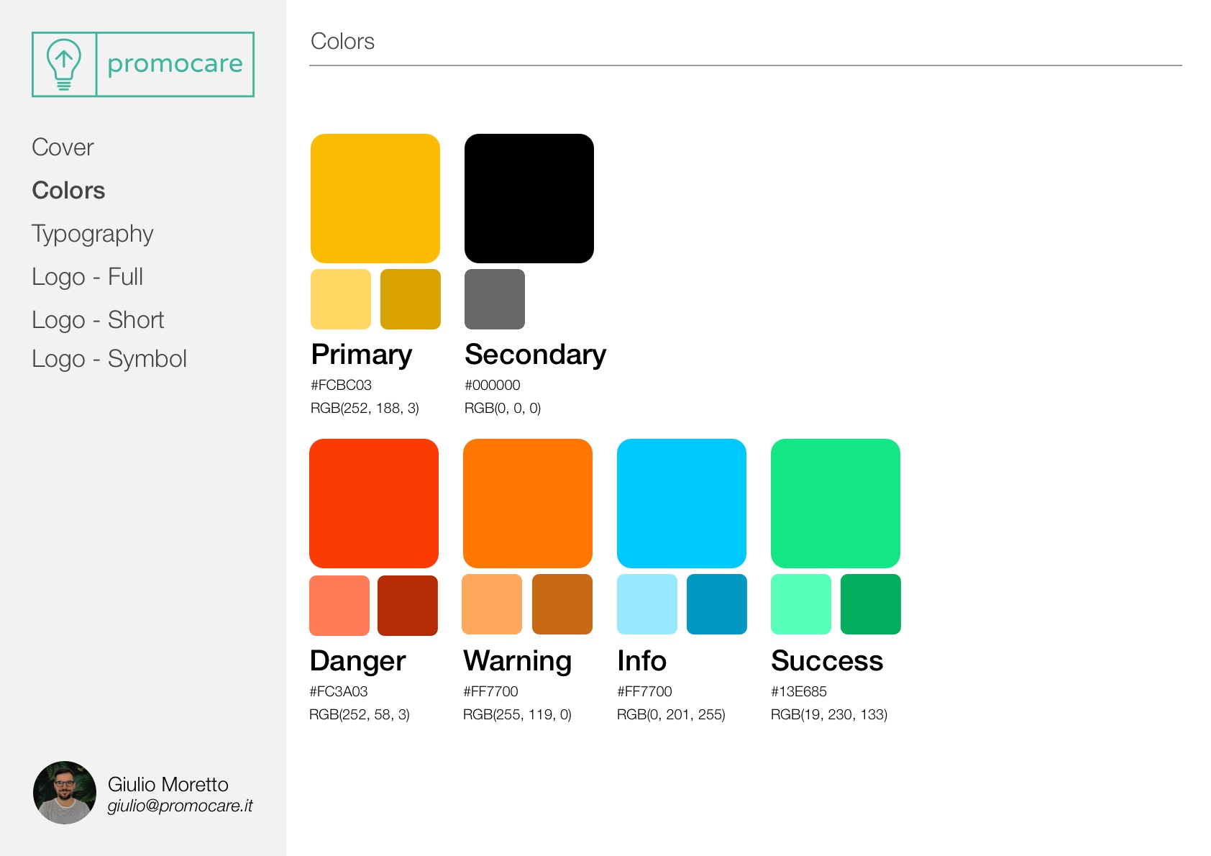Click the #FF7700 hex under Info

coord(644,691)
